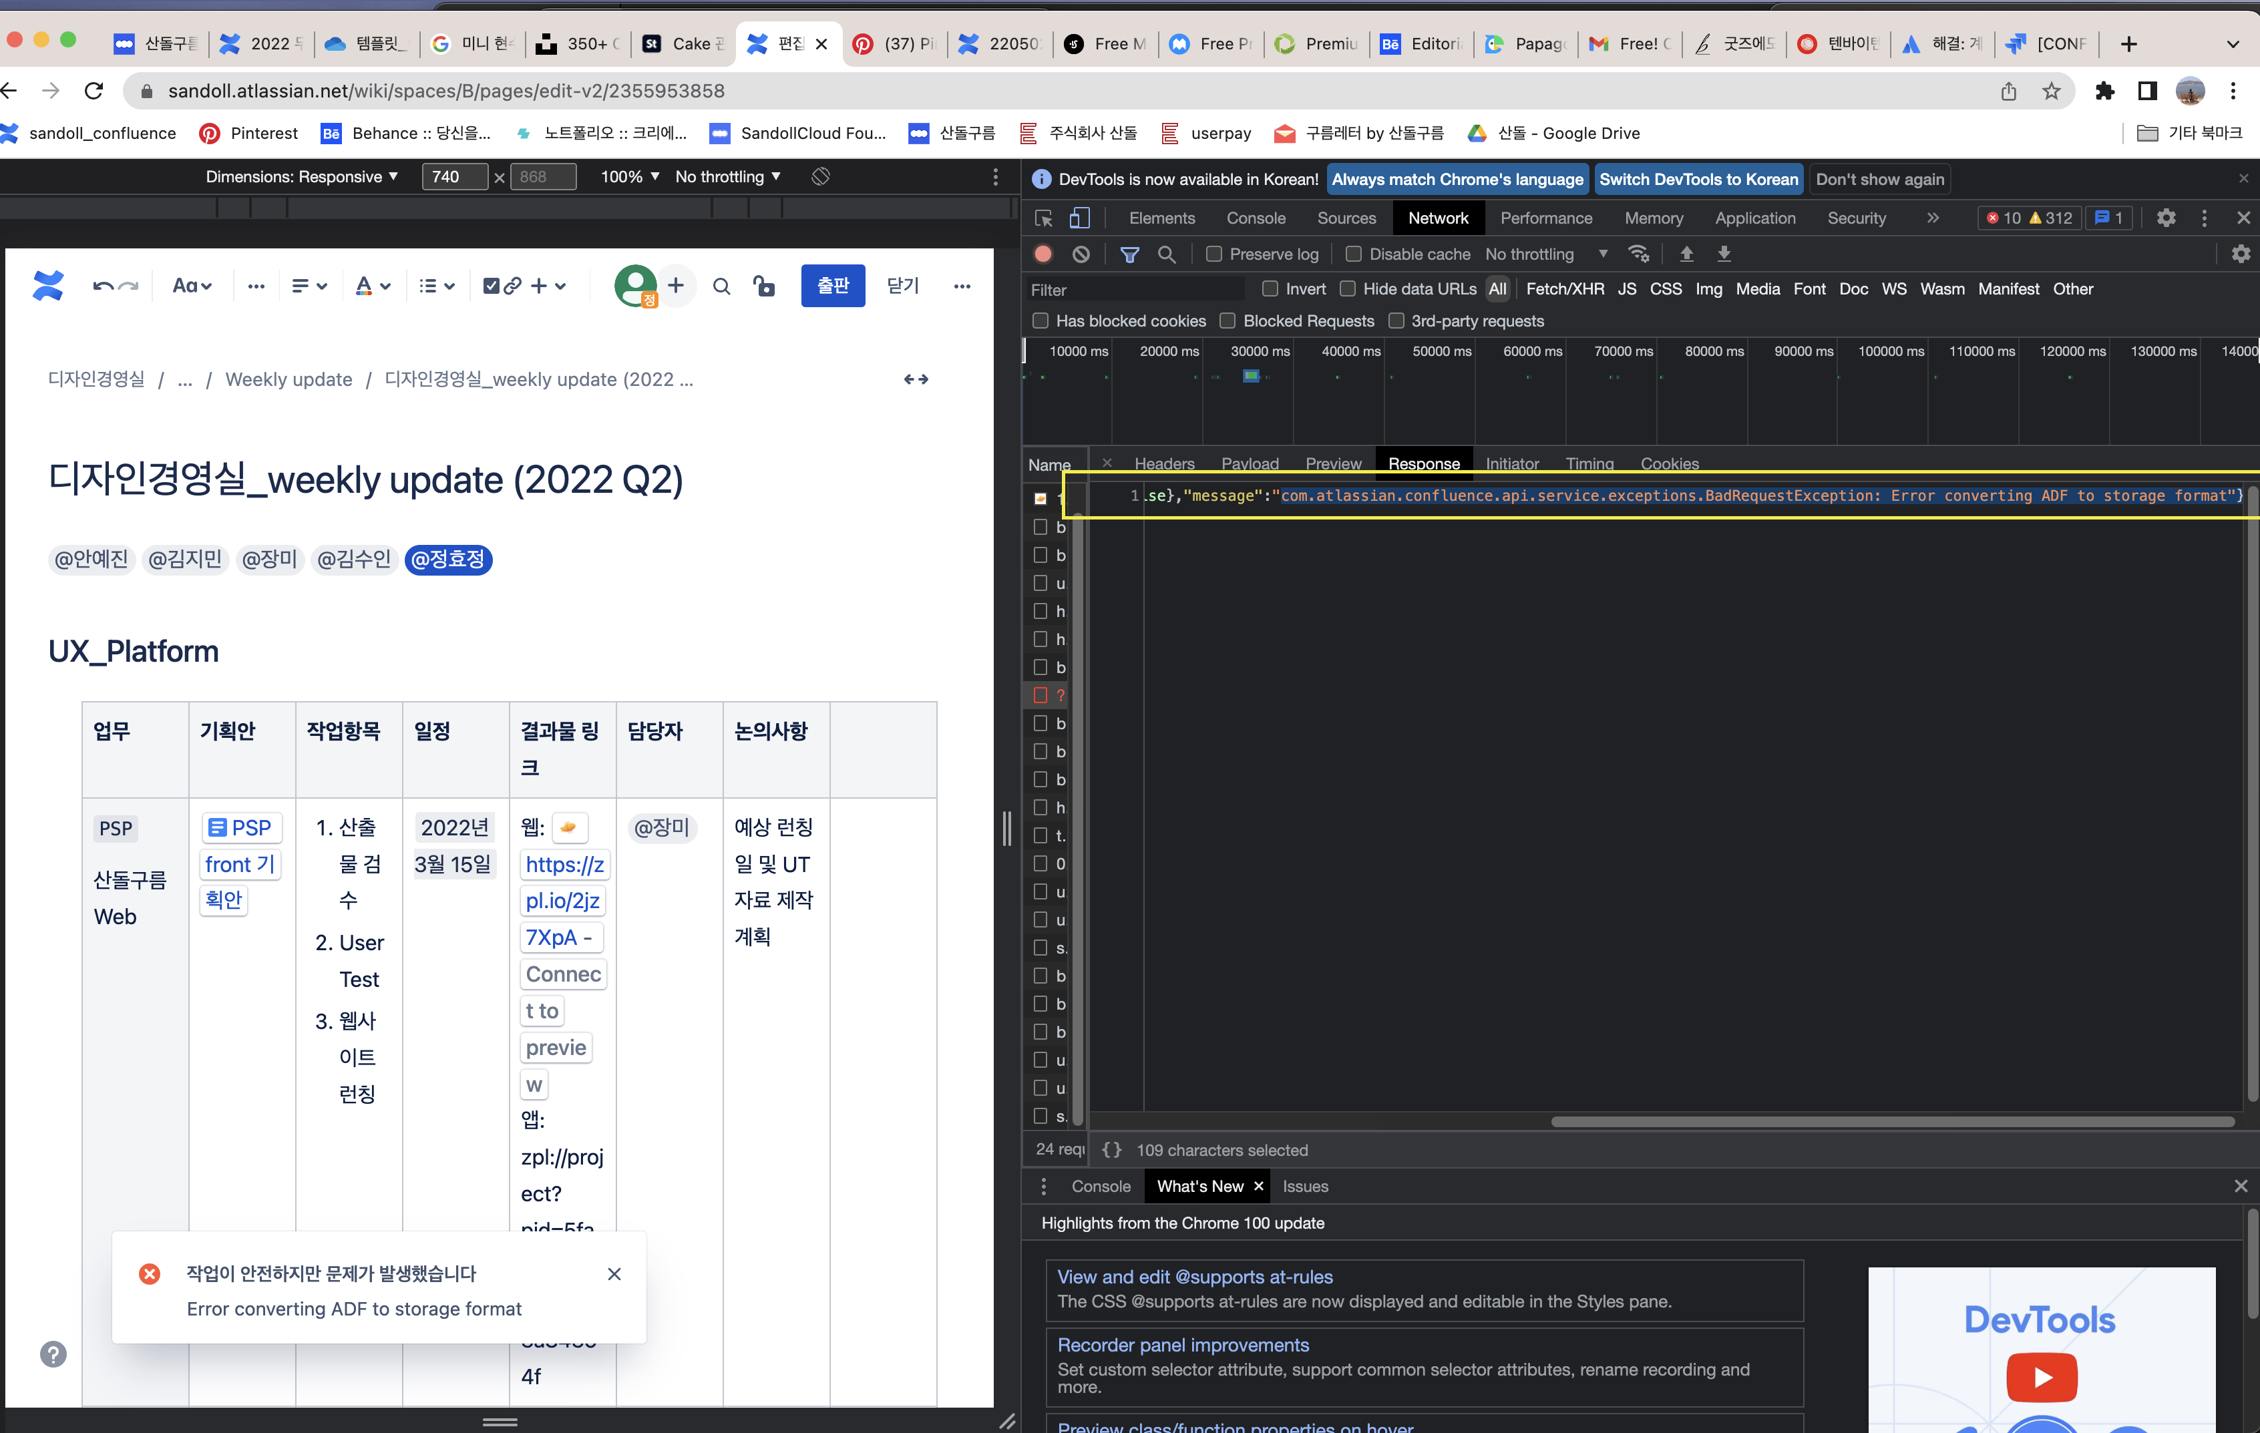
Task: Import HAR file upload arrow icon
Action: 1686,253
